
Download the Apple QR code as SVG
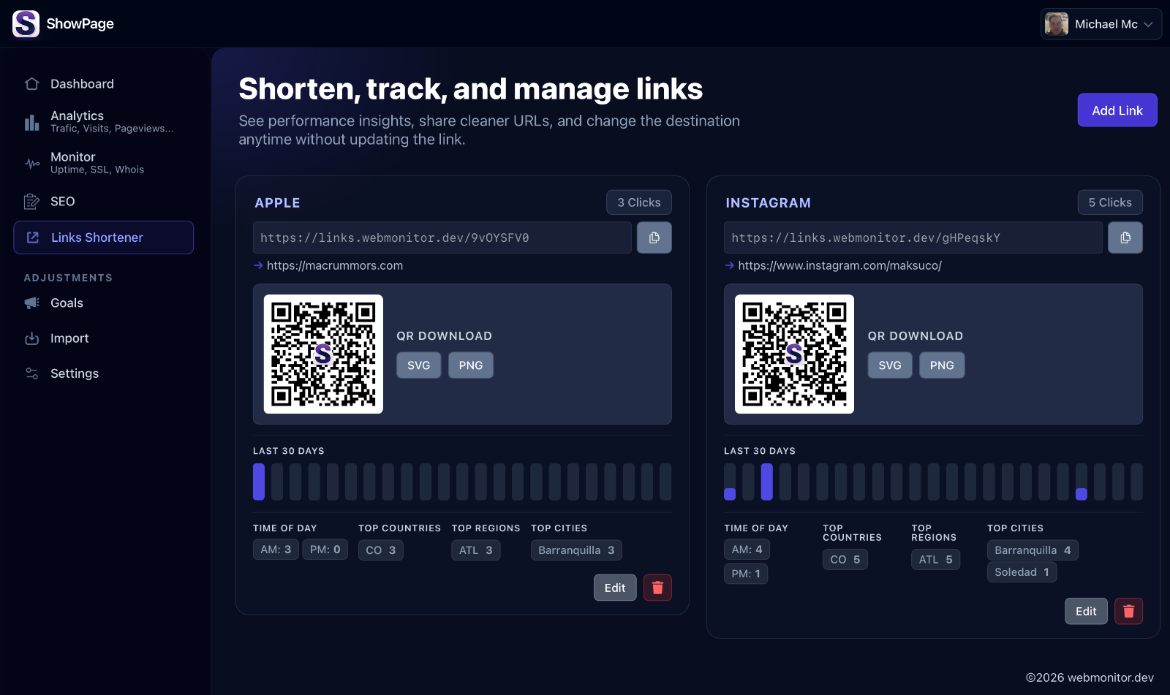(x=418, y=365)
